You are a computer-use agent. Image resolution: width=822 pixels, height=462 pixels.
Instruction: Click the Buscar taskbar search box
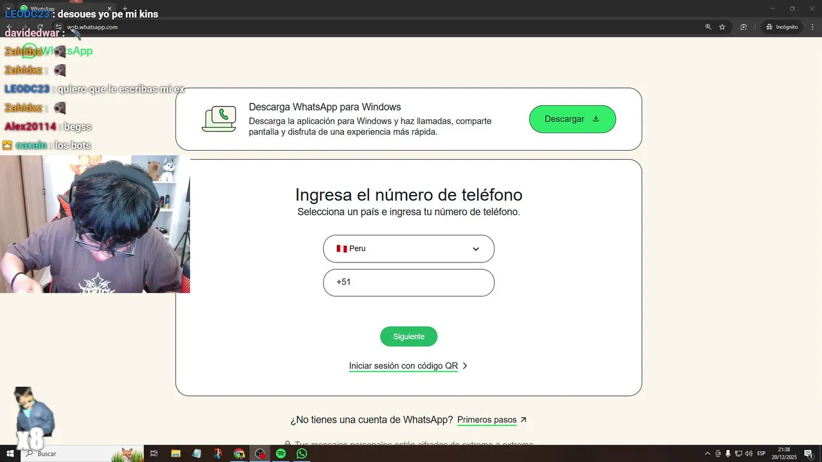coord(82,453)
